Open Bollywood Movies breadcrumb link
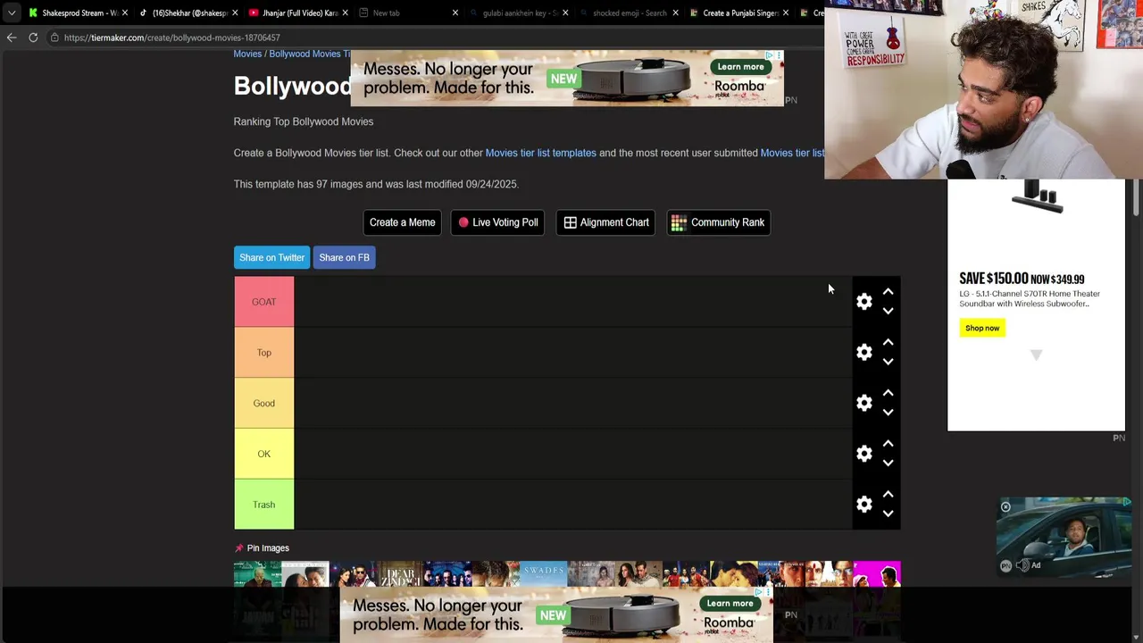Viewport: 1143px width, 643px height. 310,54
